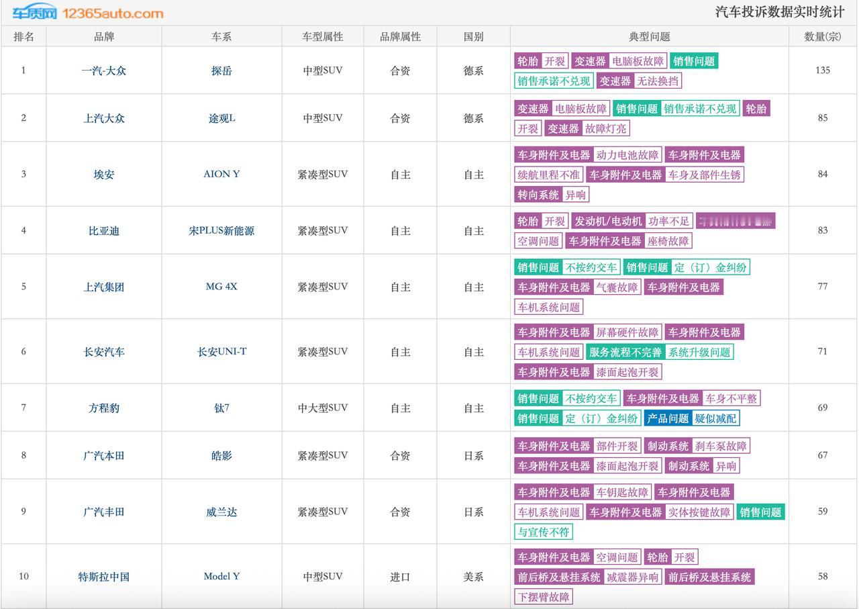859x609 pixels.
Task: Click the 续航里程不准 tag
Action: tap(548, 175)
